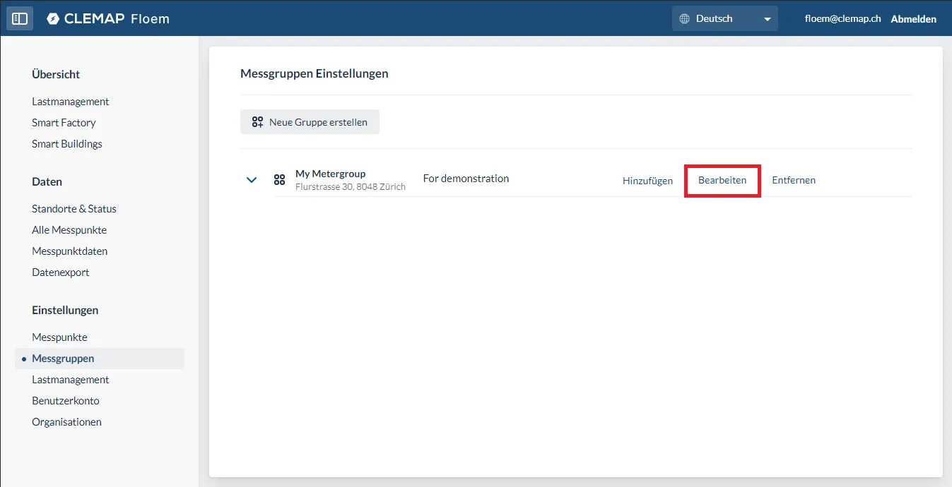Screen dimensions: 952x487
Task: Click Bearbeiten to edit My Metergroup
Action: tap(722, 181)
